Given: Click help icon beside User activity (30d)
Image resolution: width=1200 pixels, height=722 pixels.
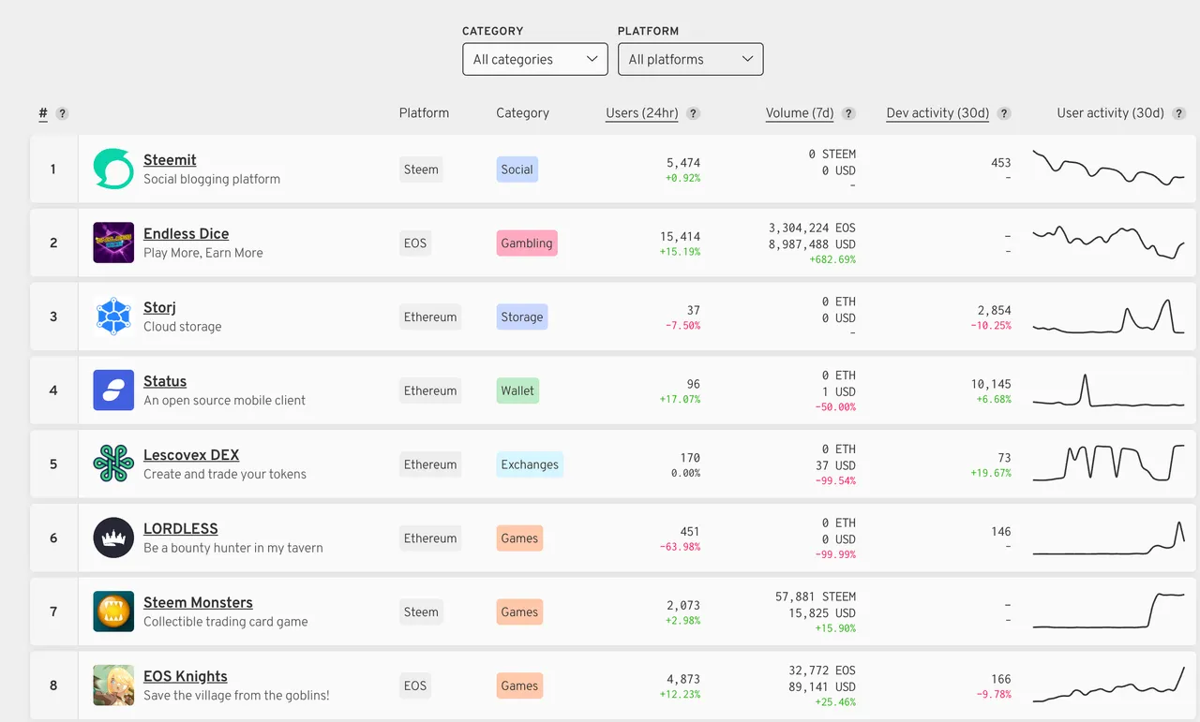Looking at the screenshot, I should (x=1179, y=113).
